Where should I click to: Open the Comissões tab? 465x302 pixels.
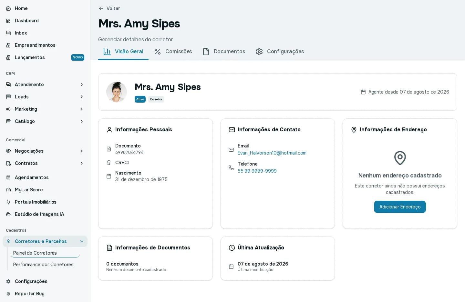click(173, 52)
